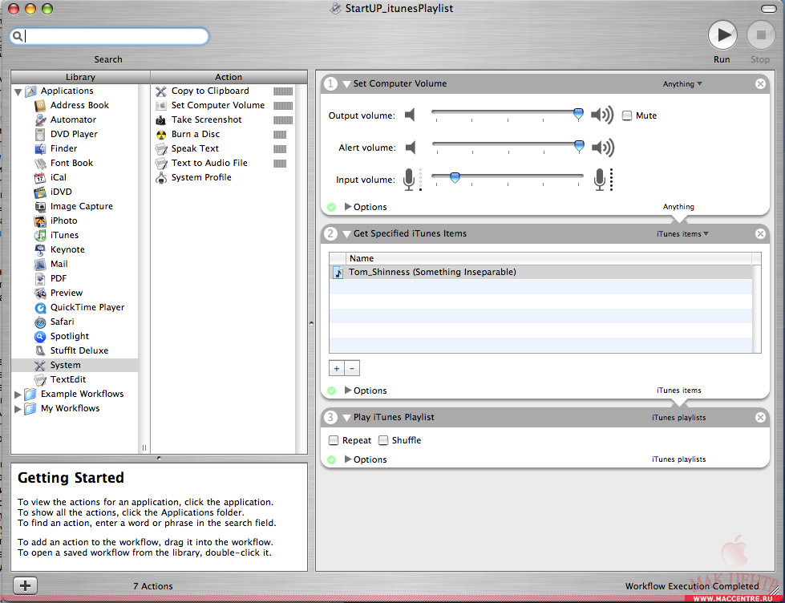
Task: Select the StuffIt Deluxe icon
Action: pos(40,351)
